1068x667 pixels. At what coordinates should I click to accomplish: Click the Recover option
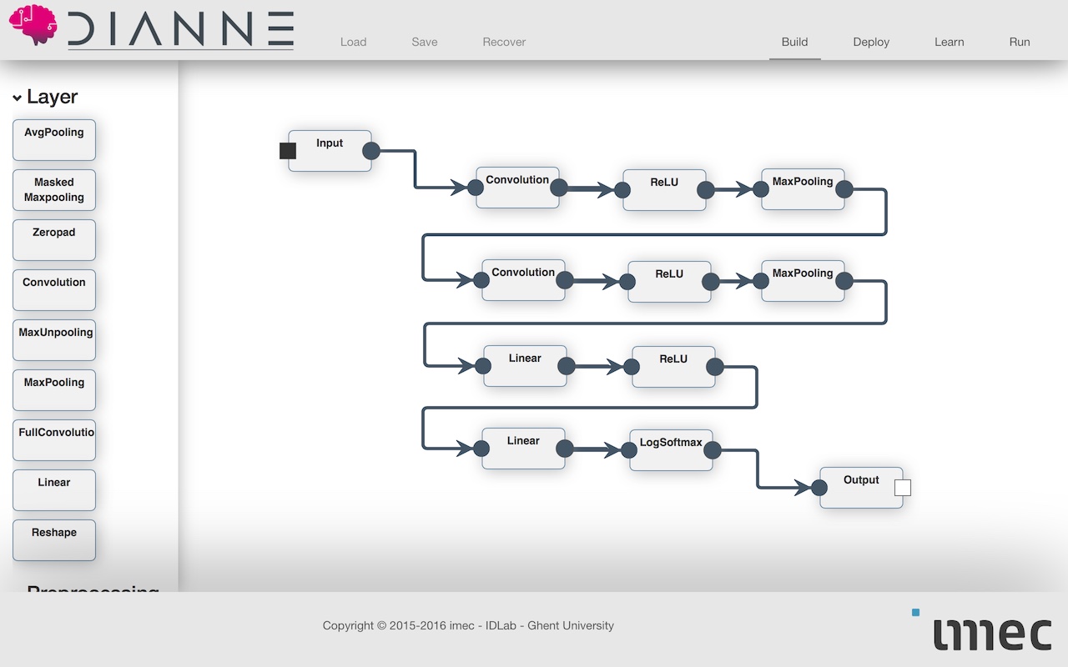click(504, 42)
